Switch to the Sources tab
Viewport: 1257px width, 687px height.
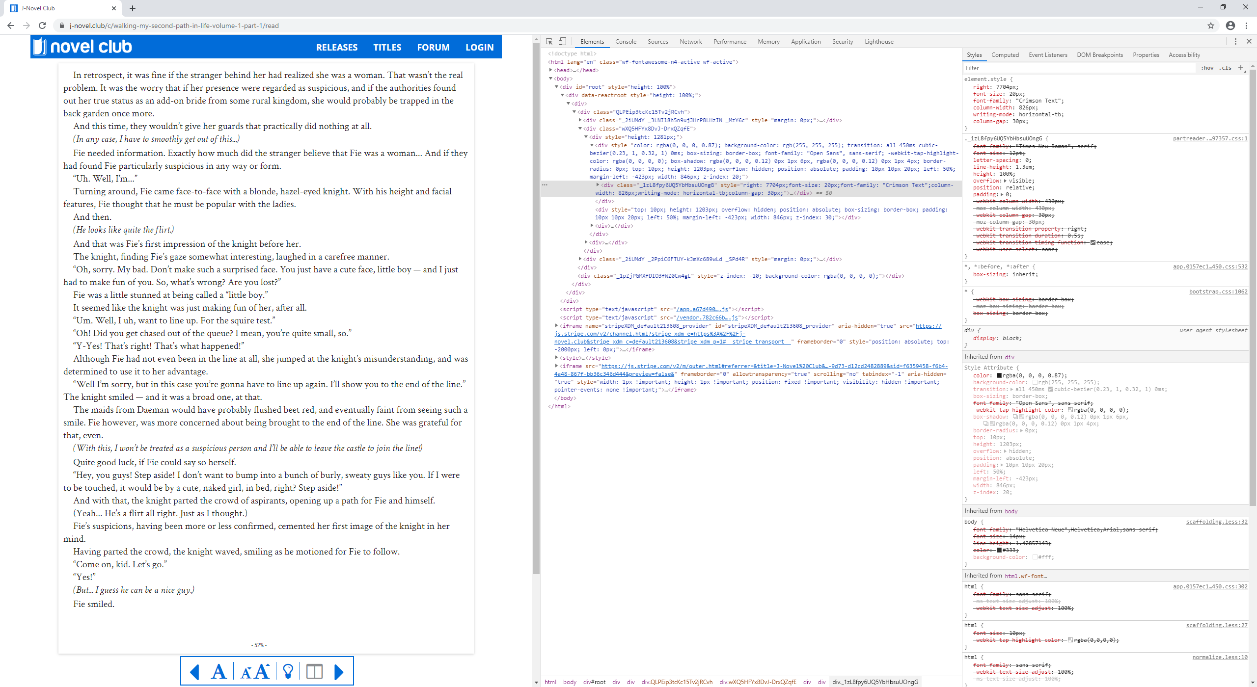click(657, 42)
